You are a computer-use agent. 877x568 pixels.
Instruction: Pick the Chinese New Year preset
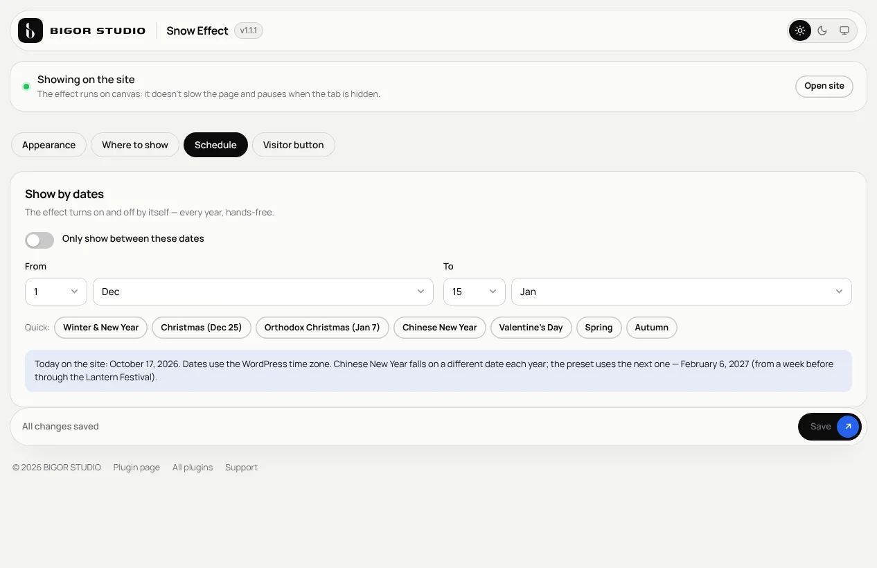coord(440,328)
